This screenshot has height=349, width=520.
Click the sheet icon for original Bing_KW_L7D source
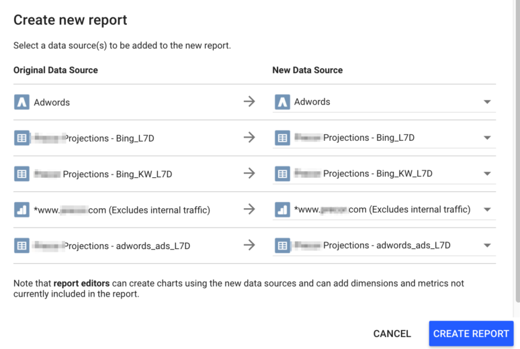[21, 174]
